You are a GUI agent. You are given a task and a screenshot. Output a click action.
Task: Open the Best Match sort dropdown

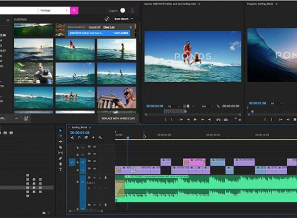coord(123,19)
